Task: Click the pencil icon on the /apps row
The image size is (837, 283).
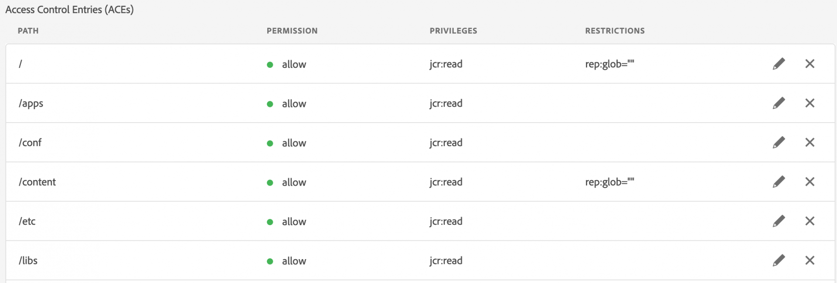Action: click(780, 103)
